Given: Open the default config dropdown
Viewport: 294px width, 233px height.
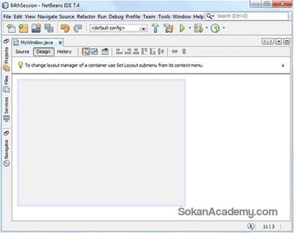Looking at the screenshot, I should [119, 28].
